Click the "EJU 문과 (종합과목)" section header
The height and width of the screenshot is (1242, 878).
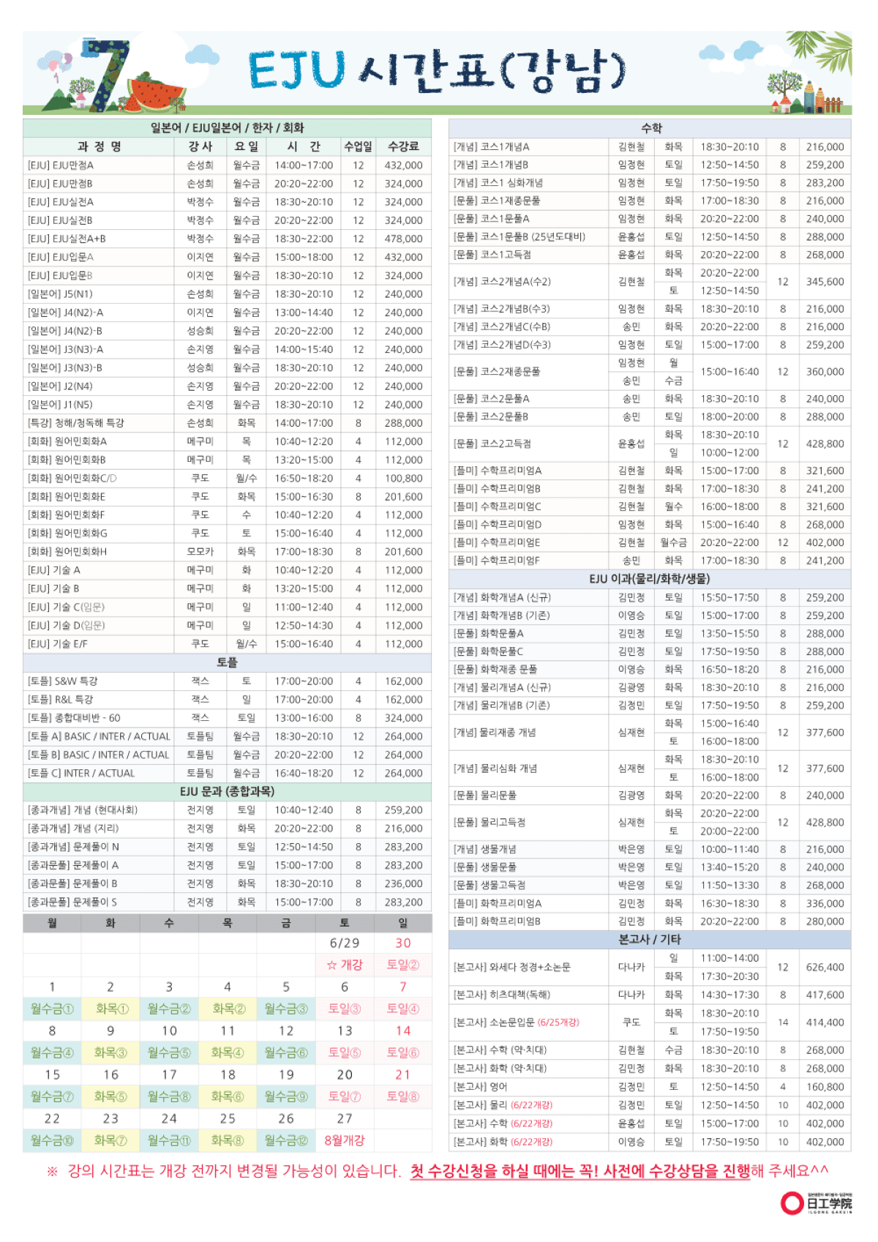228,791
